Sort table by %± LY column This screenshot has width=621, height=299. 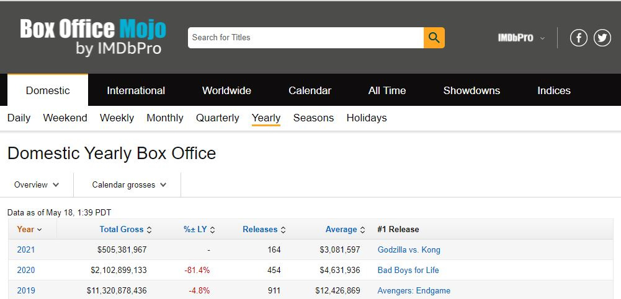pos(199,229)
